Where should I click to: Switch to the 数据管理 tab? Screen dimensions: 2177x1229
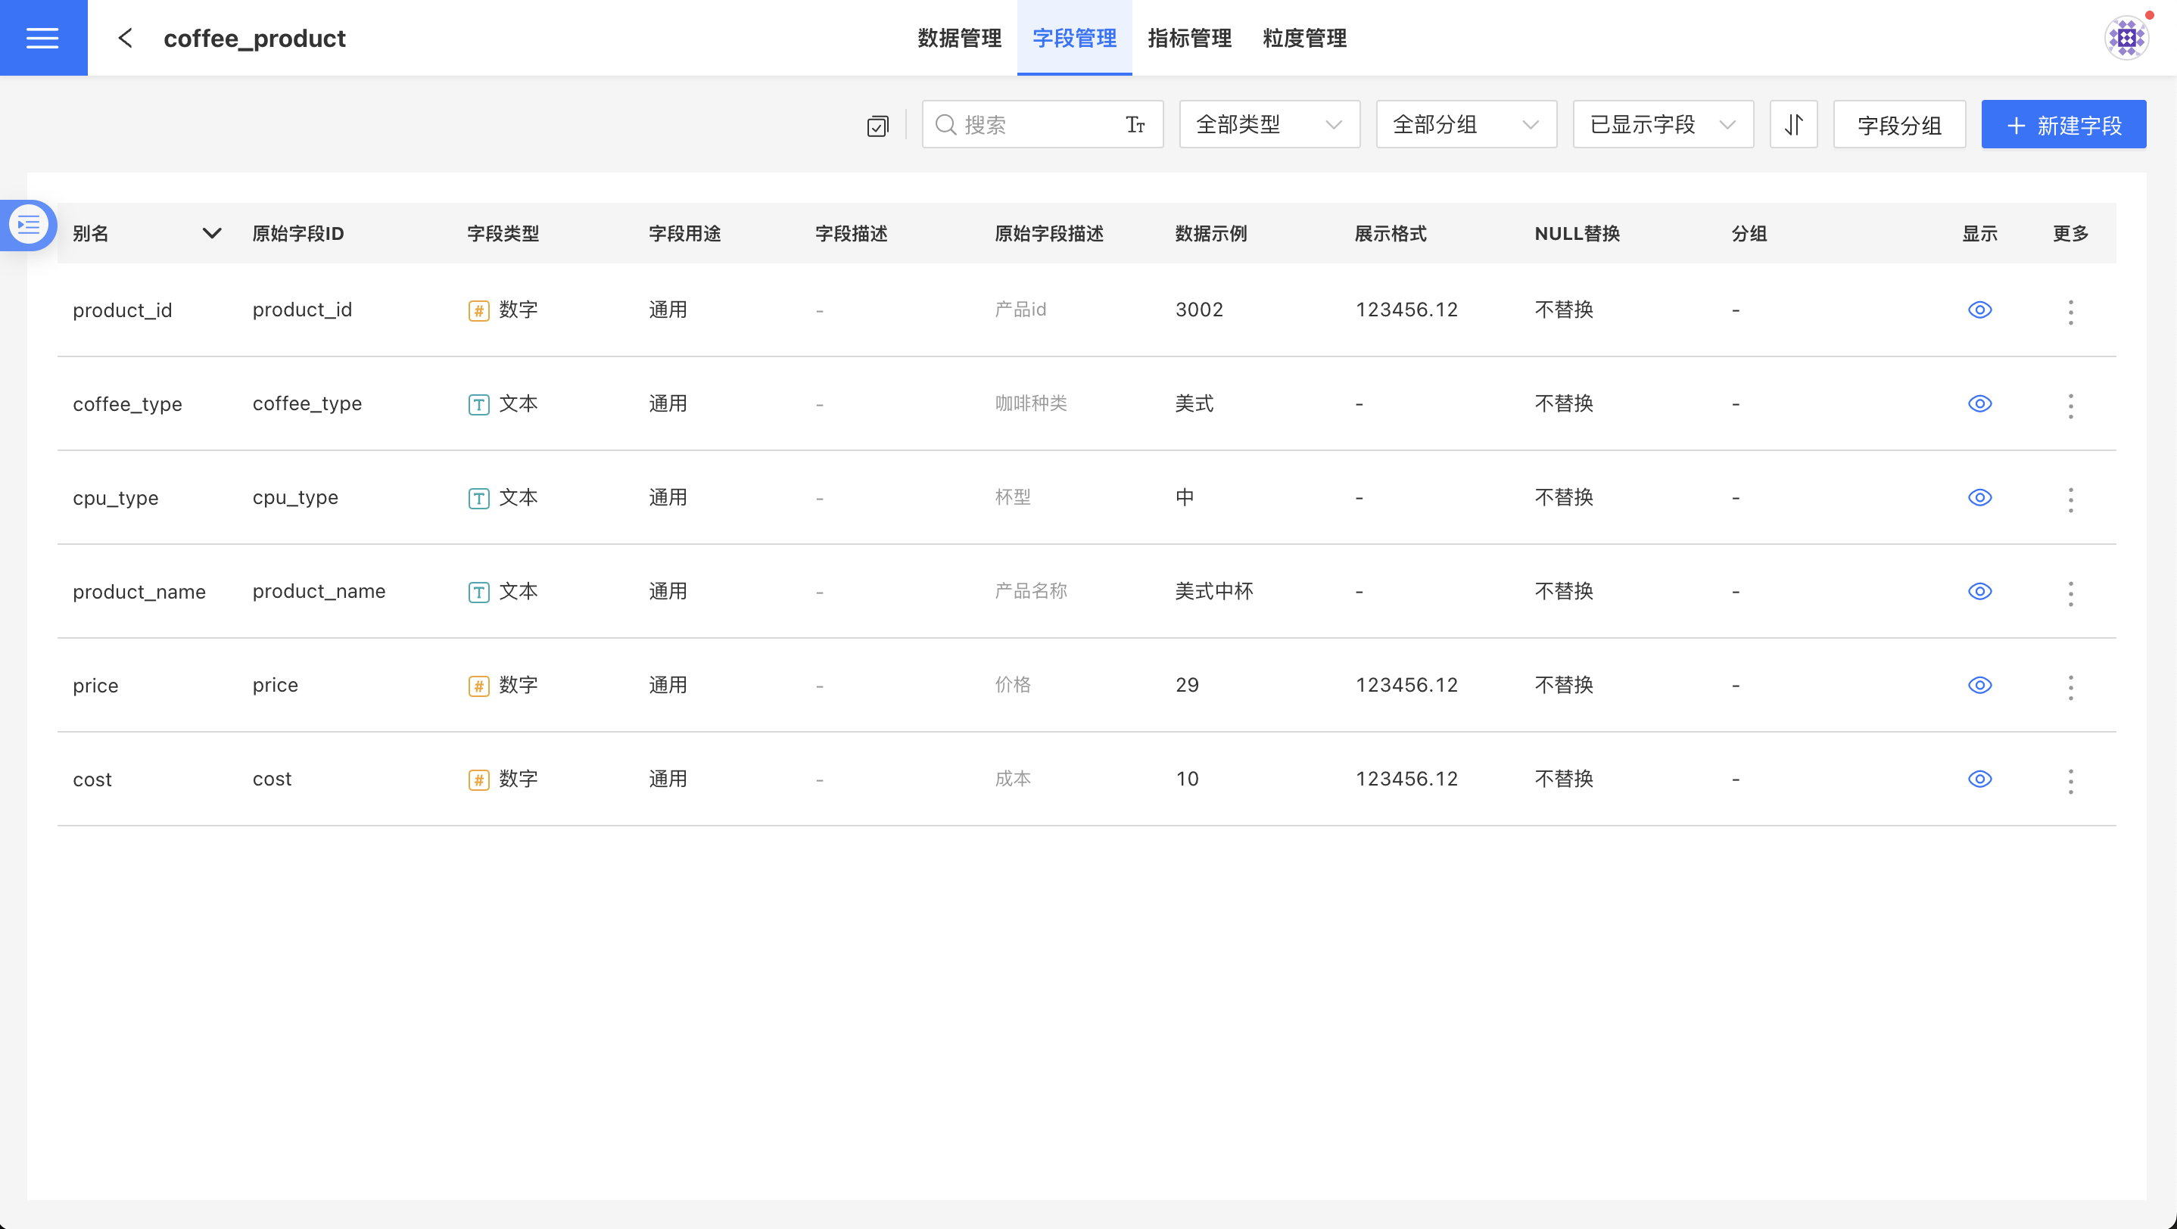coord(959,38)
